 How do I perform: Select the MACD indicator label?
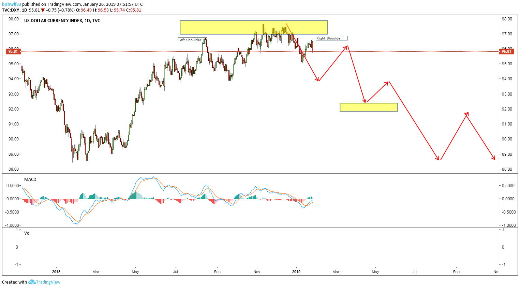[30, 179]
